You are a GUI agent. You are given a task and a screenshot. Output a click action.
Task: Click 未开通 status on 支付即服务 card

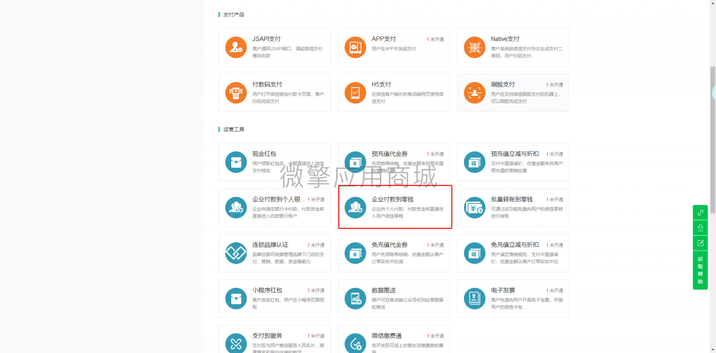[x=316, y=336]
